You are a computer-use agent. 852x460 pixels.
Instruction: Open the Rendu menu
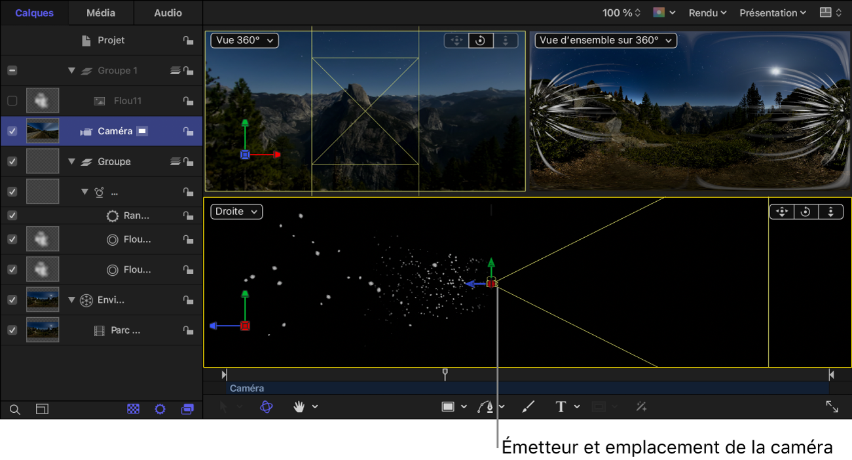pos(707,13)
